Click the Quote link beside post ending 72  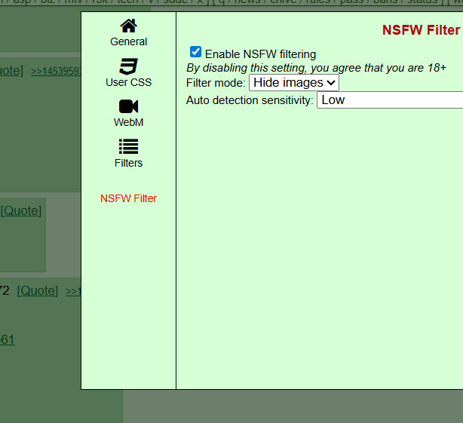coord(37,291)
